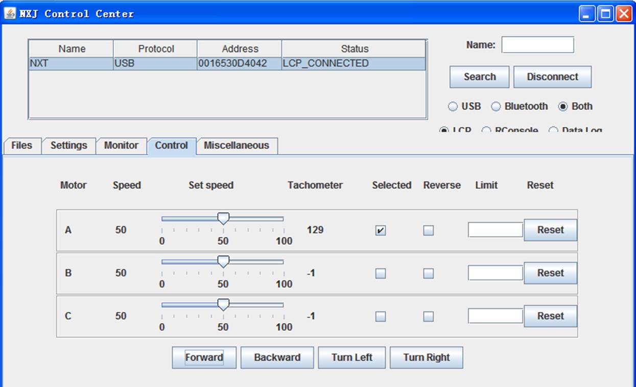Click the Limit input for motor C
The width and height of the screenshot is (636, 387).
coord(496,316)
